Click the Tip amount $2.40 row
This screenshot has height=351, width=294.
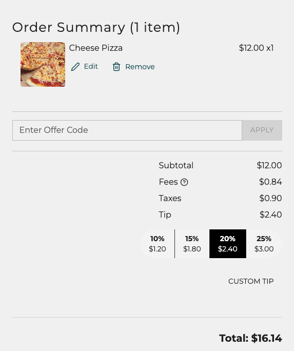coord(221,215)
